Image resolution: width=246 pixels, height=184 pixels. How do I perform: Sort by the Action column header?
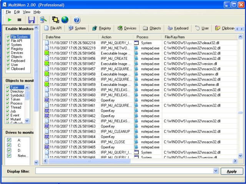(116, 37)
